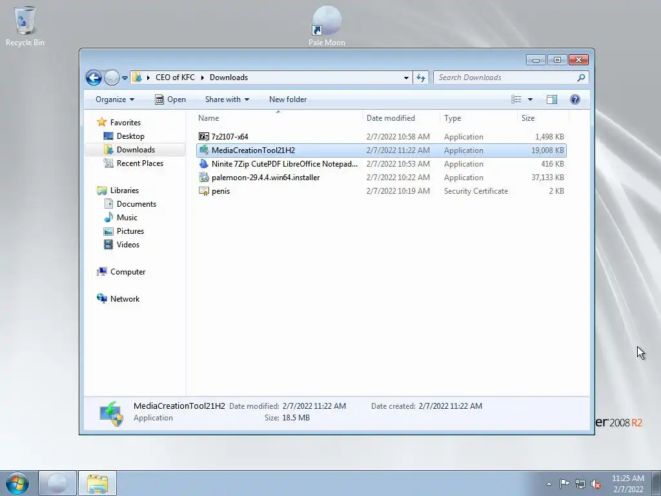Open the address bar history dropdown
Screen dimensions: 661x496
[x=406, y=77]
